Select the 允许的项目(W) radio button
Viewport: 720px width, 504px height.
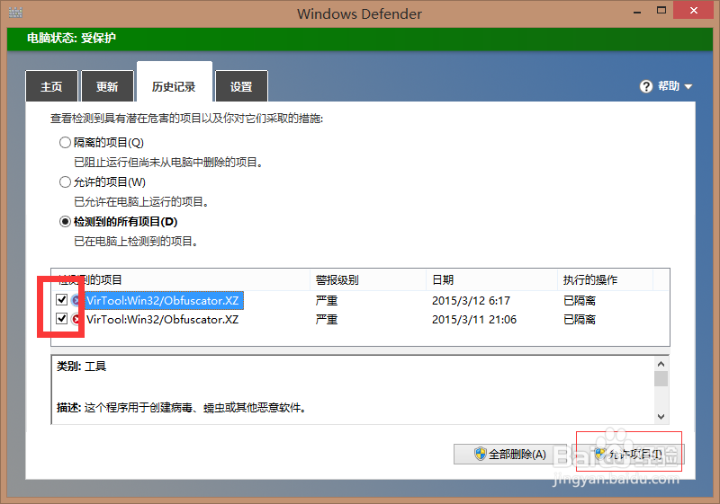[65, 181]
